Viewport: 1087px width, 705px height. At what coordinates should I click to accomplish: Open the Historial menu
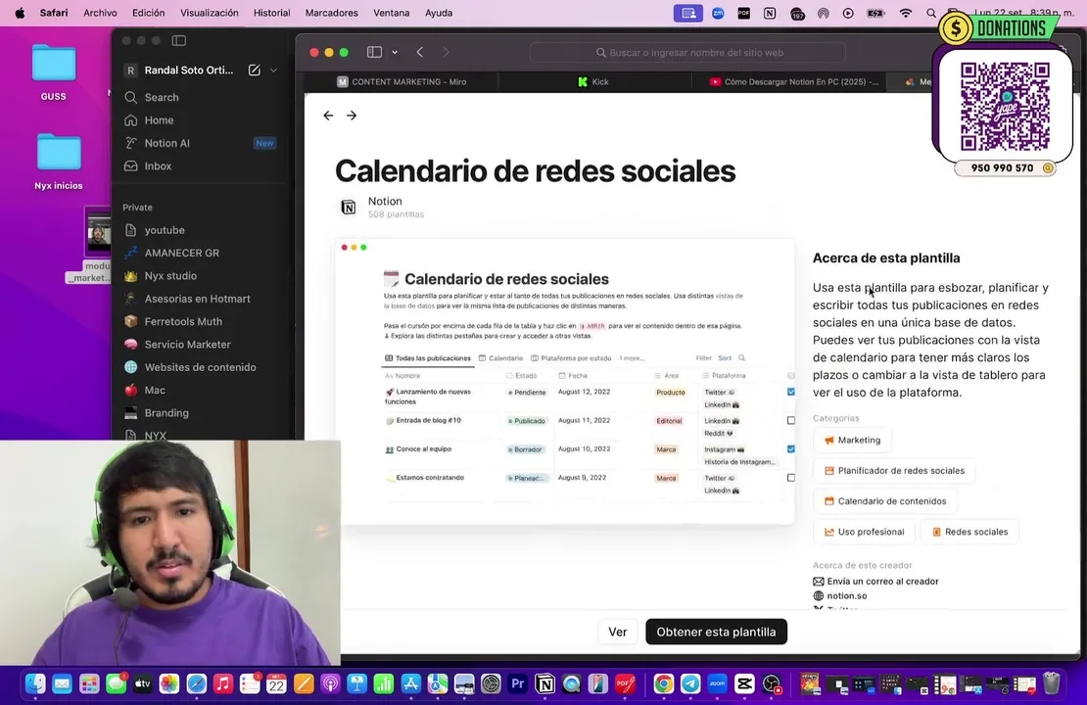pos(272,13)
